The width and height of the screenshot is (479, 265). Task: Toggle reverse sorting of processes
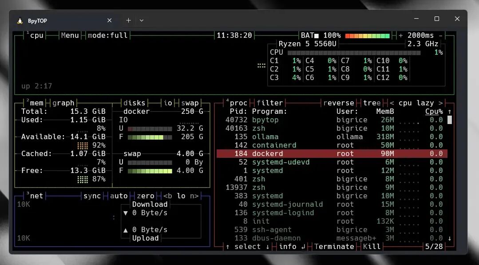(338, 103)
